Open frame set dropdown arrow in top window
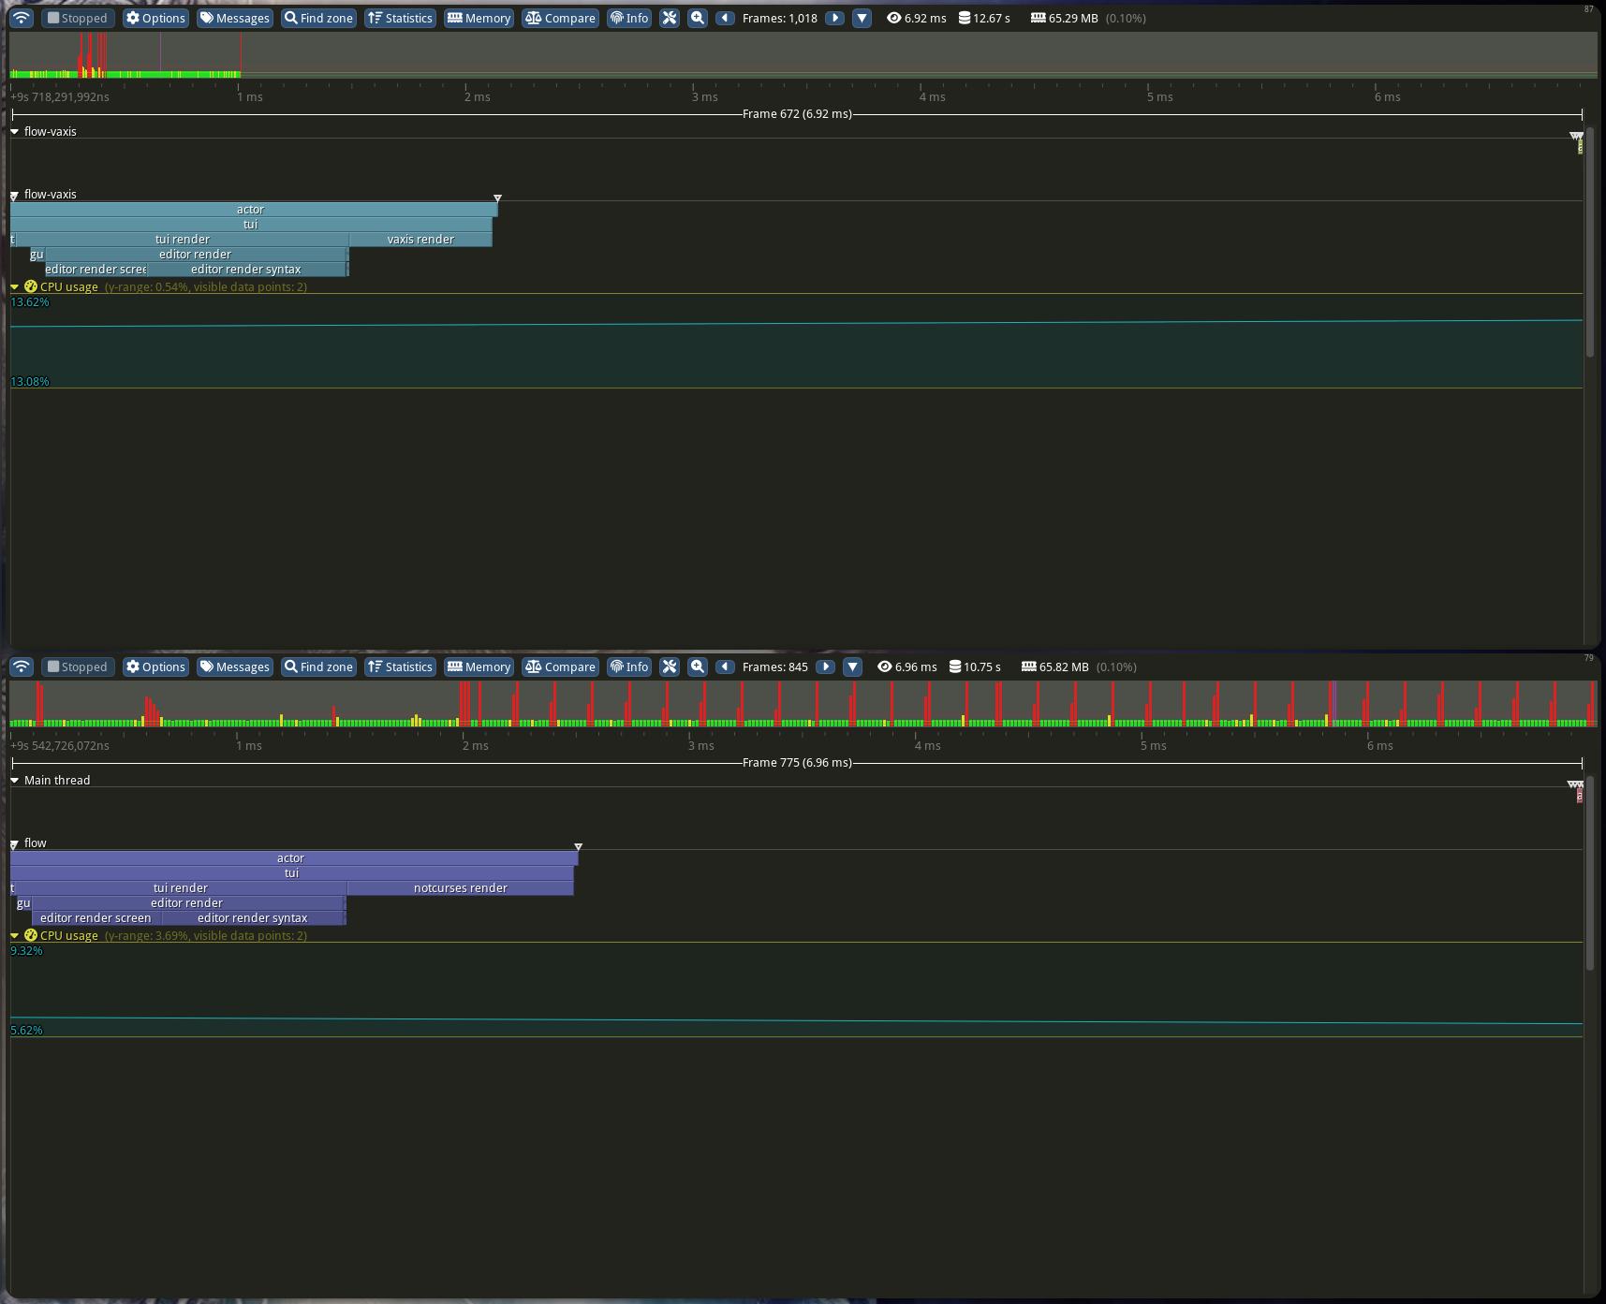Viewport: 1606px width, 1304px height. (x=862, y=18)
